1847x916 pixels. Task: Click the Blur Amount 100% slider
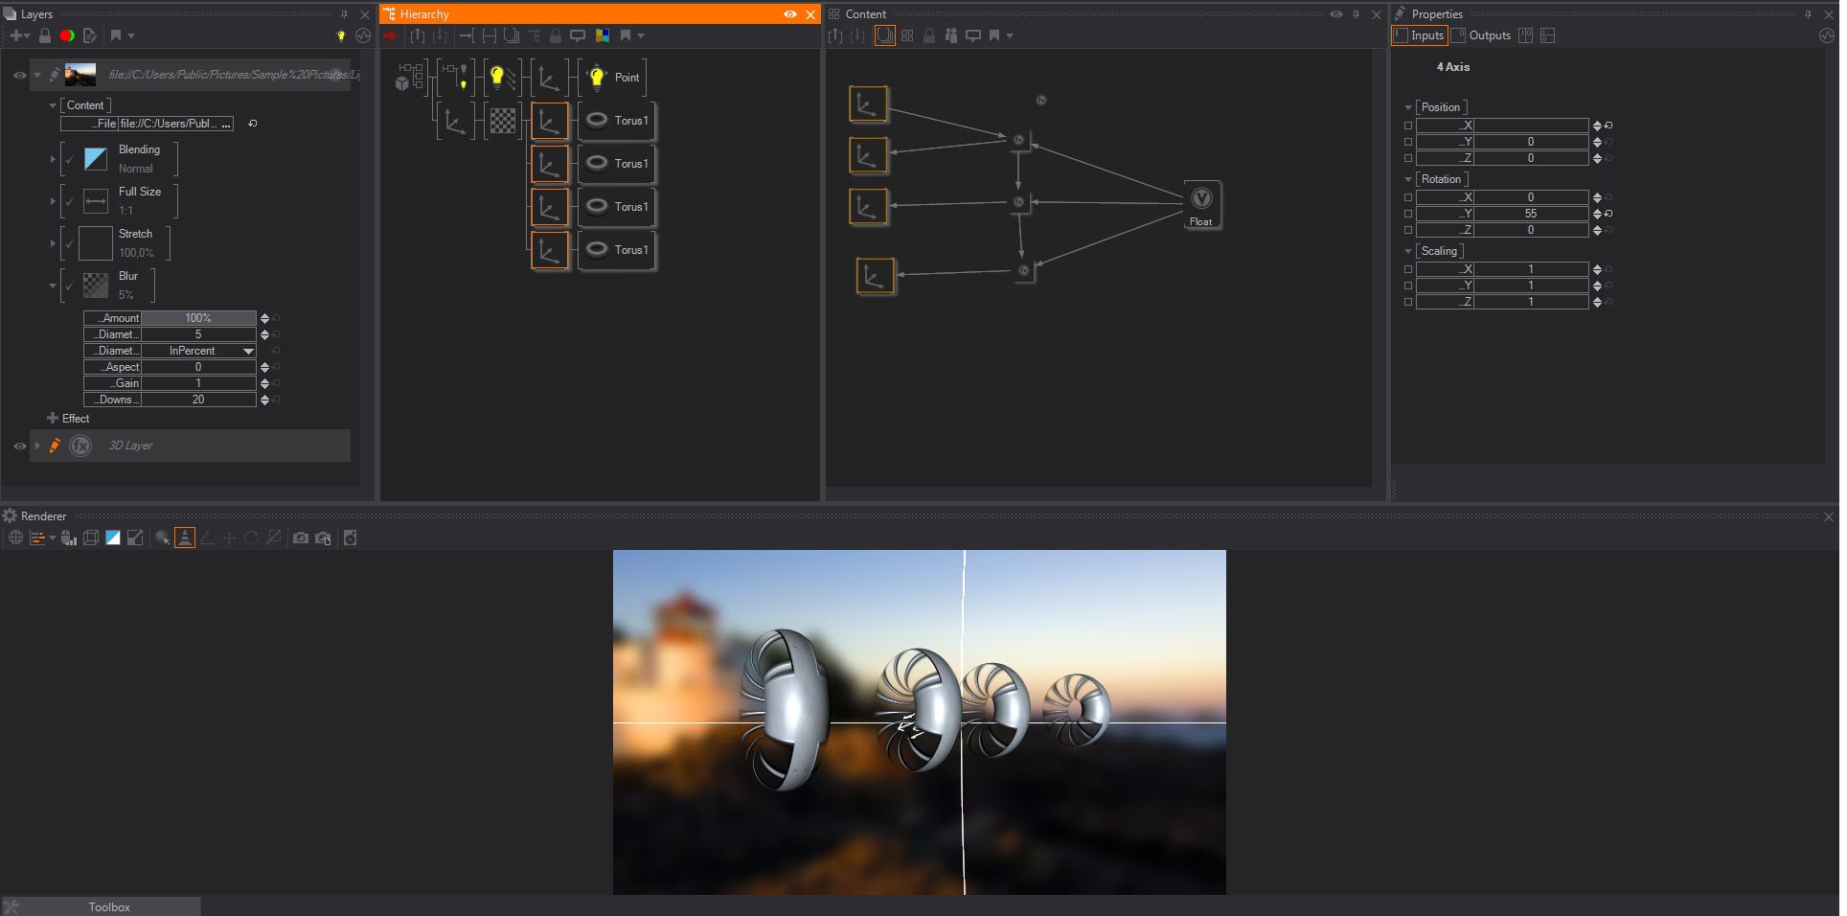(198, 318)
